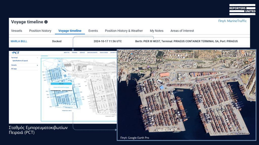
Task: Open ANNOUNCEMENTS in PCT navigation
Action: 92,53
